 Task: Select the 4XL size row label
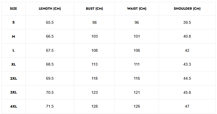pyautogui.click(x=13, y=106)
